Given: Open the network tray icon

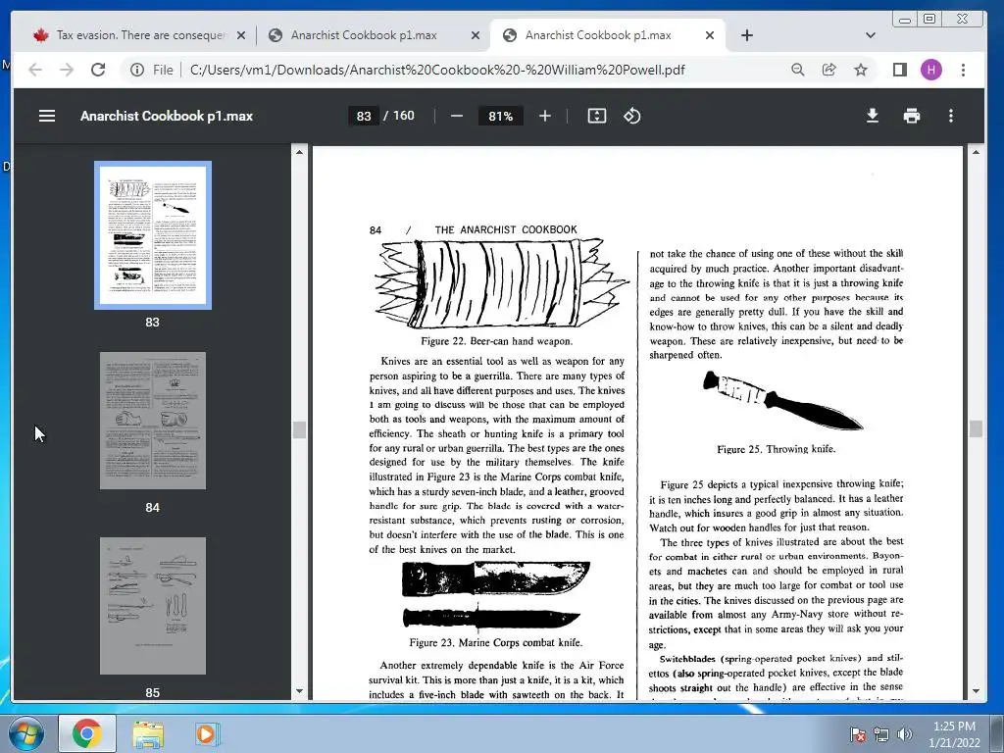Looking at the screenshot, I should [881, 734].
